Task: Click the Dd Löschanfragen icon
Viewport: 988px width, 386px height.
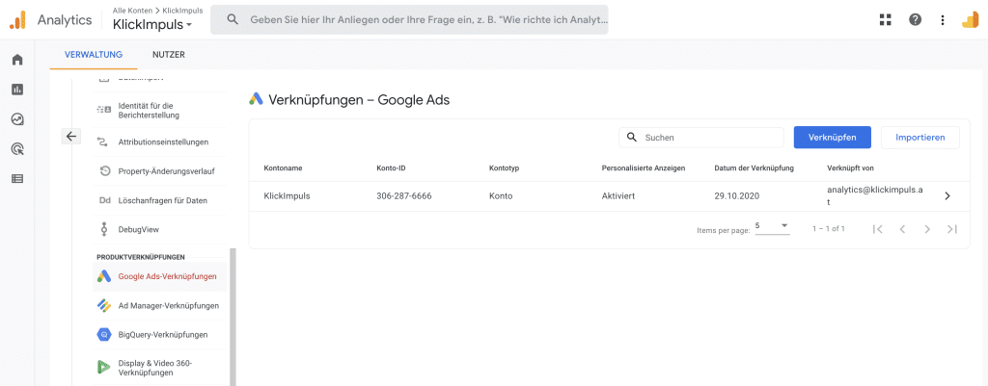Action: point(104,200)
